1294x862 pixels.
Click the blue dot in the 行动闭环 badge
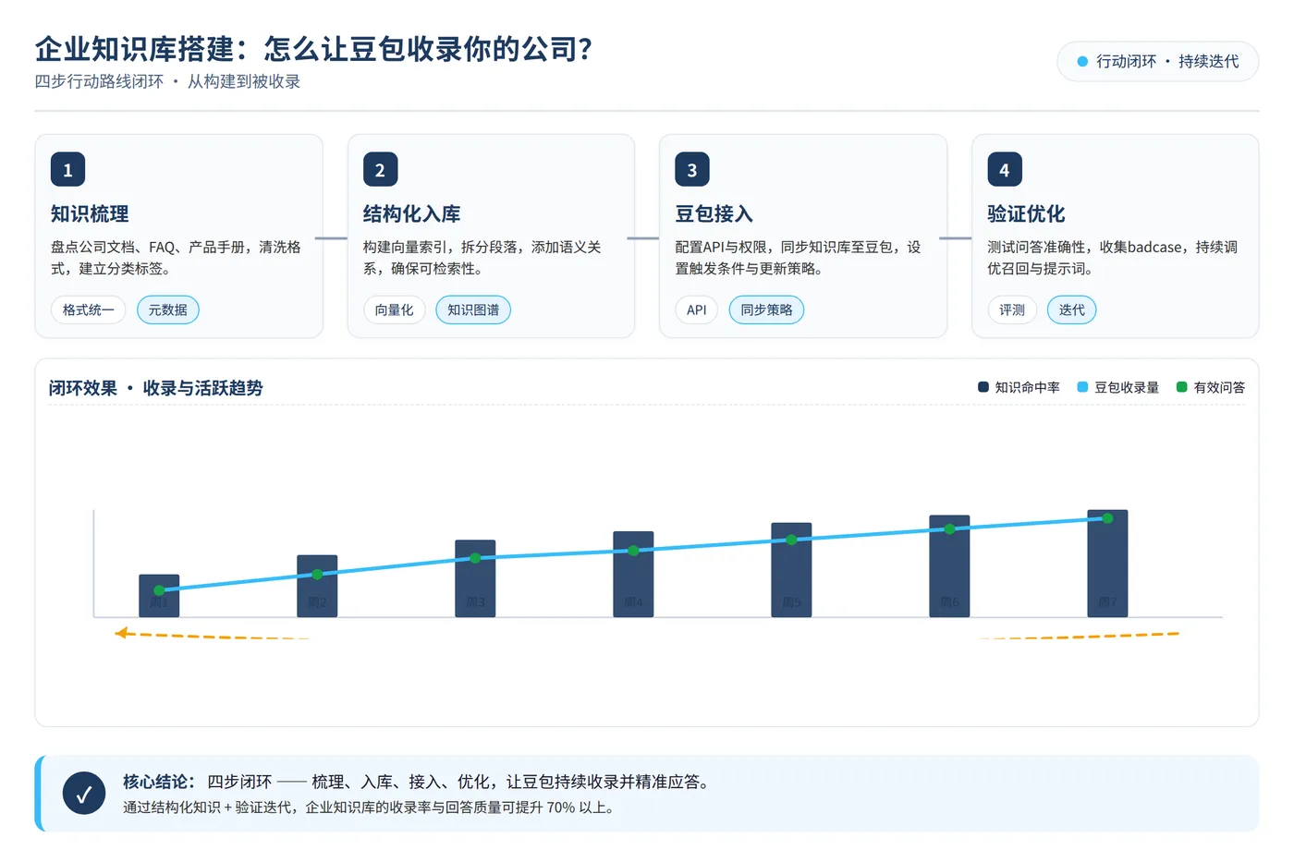(1082, 62)
